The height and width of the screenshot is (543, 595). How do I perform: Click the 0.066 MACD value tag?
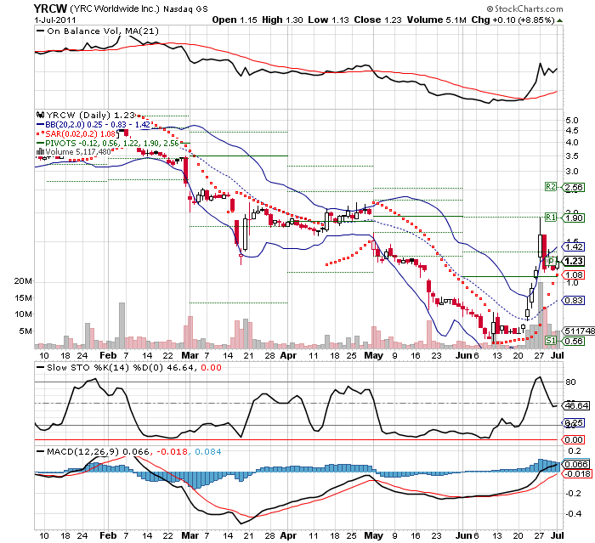pos(575,465)
